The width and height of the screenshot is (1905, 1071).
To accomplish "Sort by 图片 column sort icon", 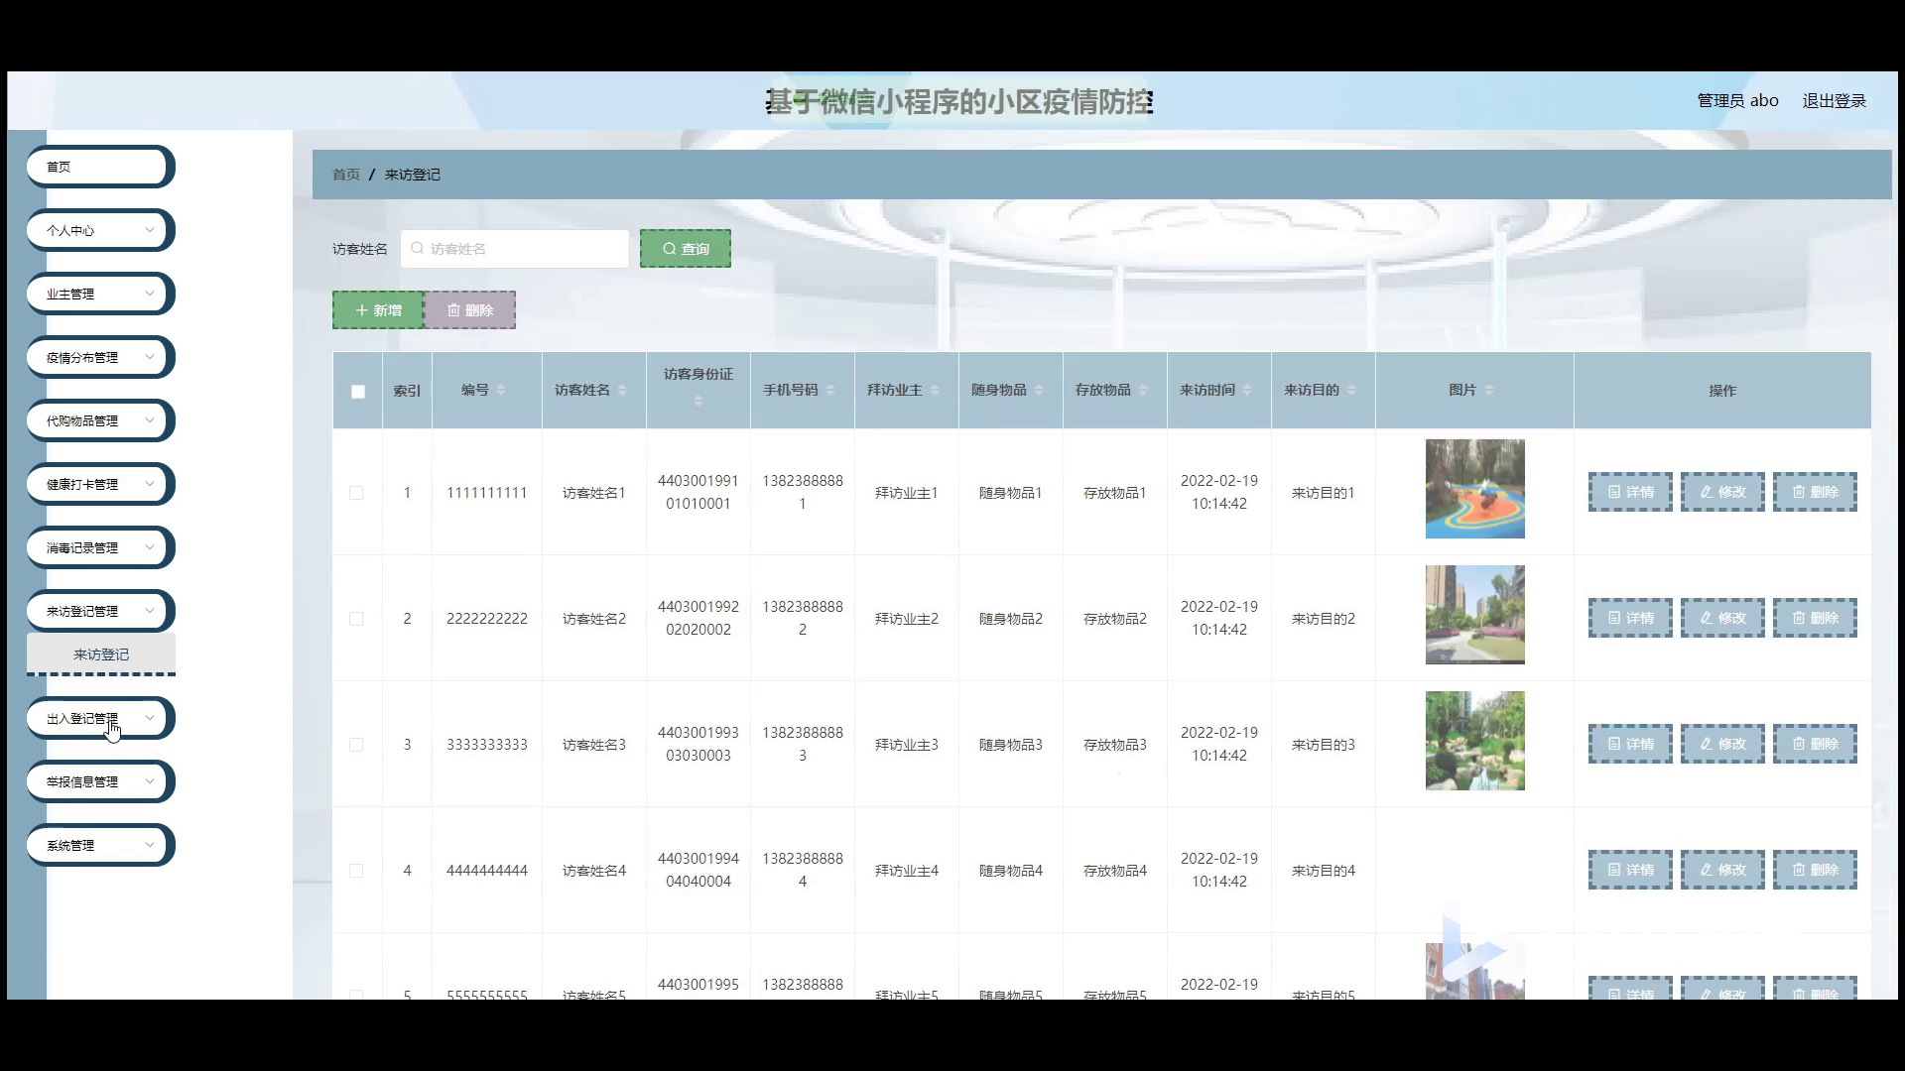I will (x=1489, y=390).
